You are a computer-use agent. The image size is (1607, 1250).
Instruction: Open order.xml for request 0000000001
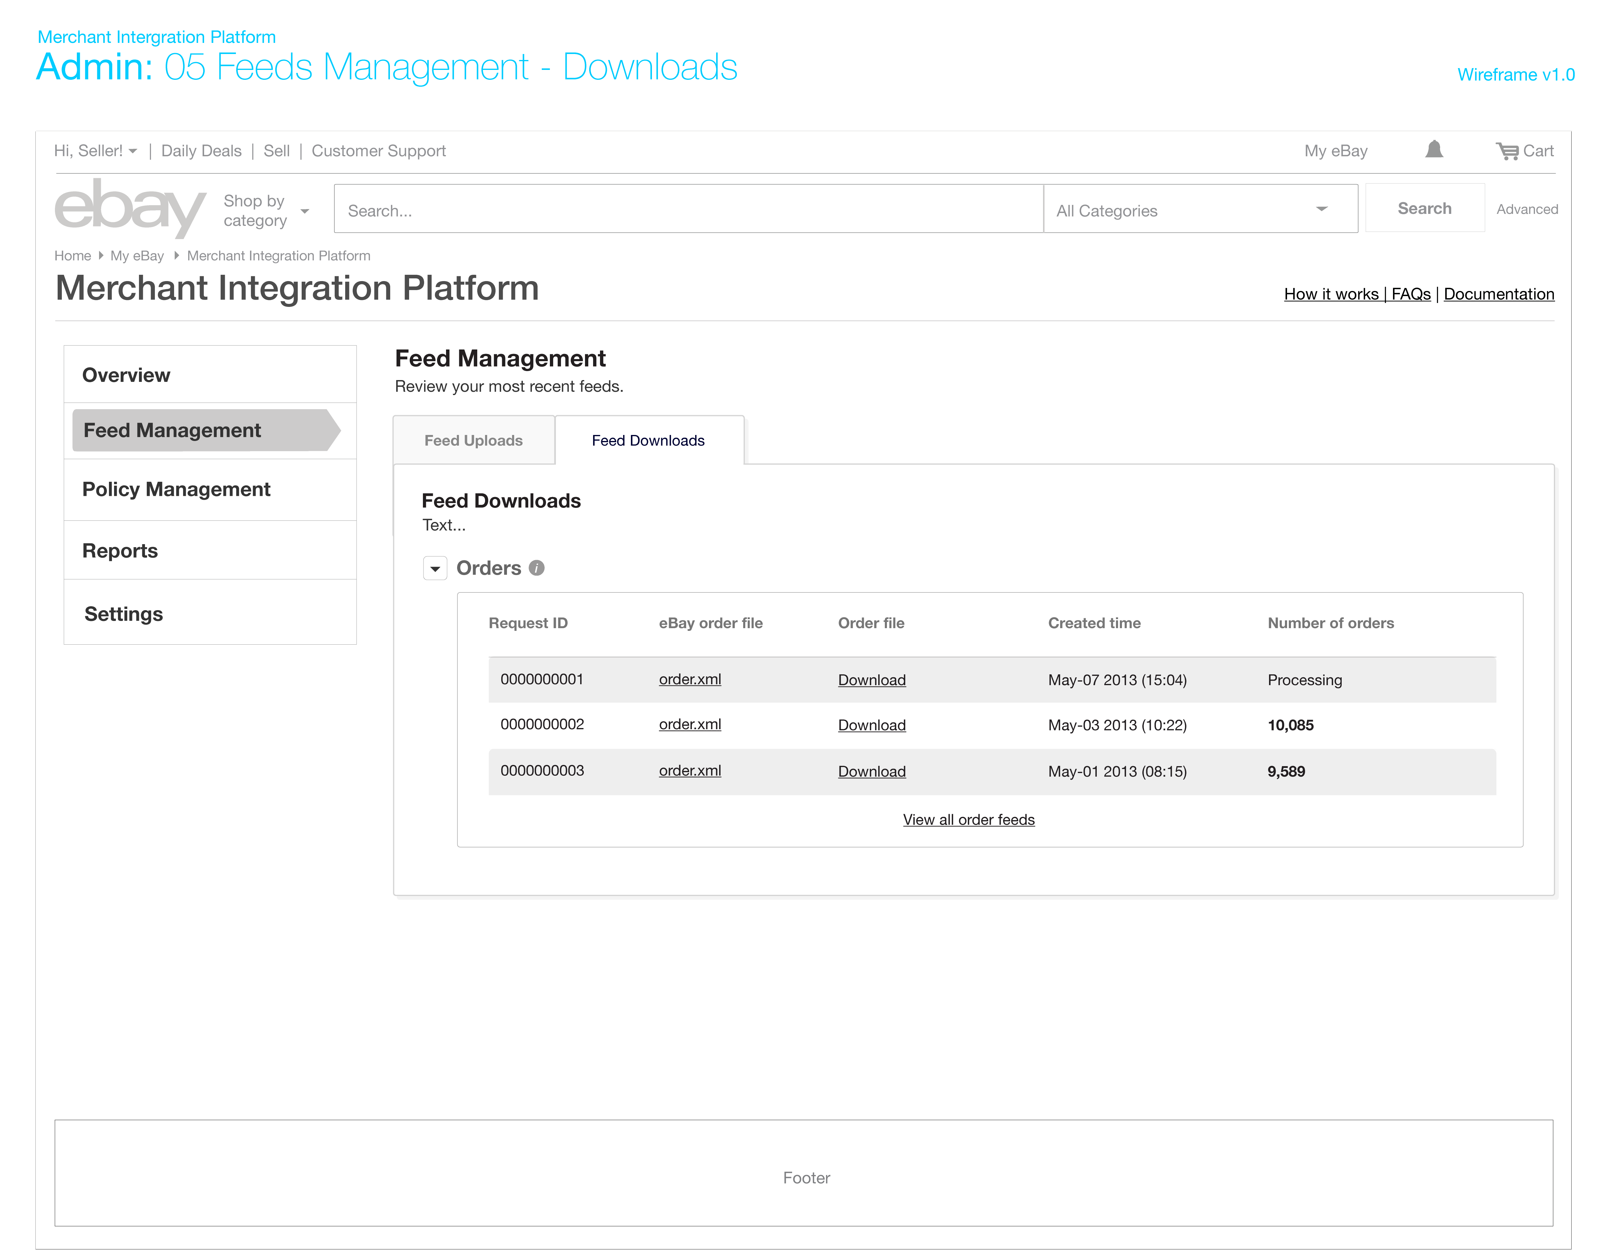pos(689,679)
